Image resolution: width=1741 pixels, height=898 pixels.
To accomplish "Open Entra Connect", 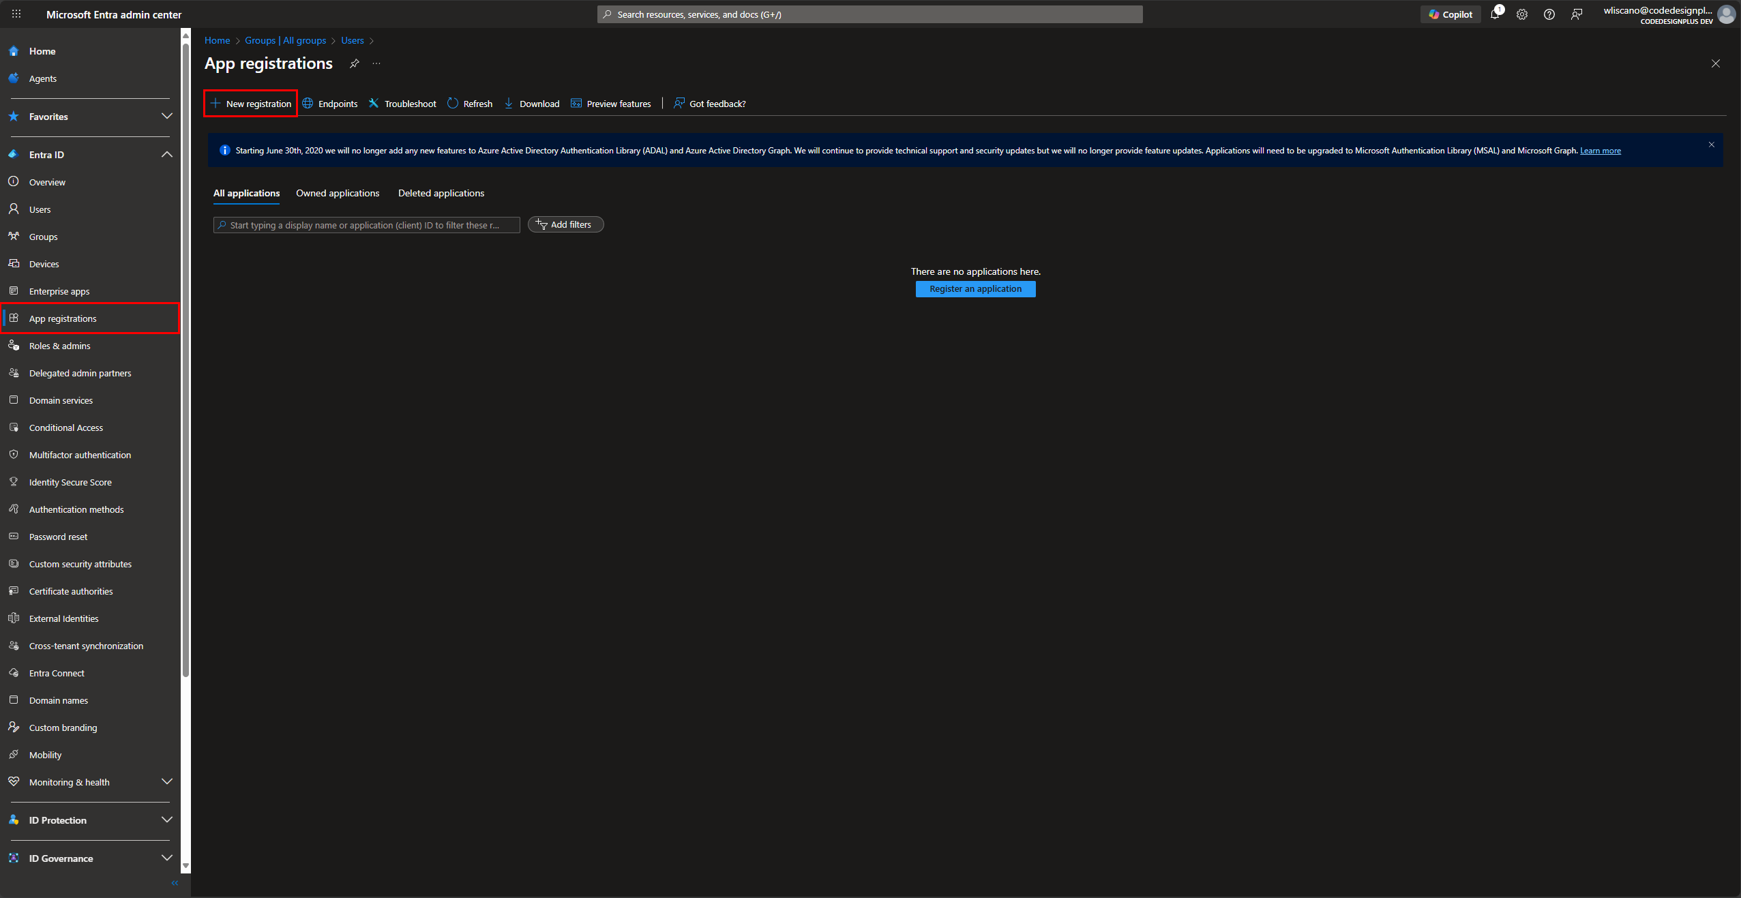I will 90,673.
